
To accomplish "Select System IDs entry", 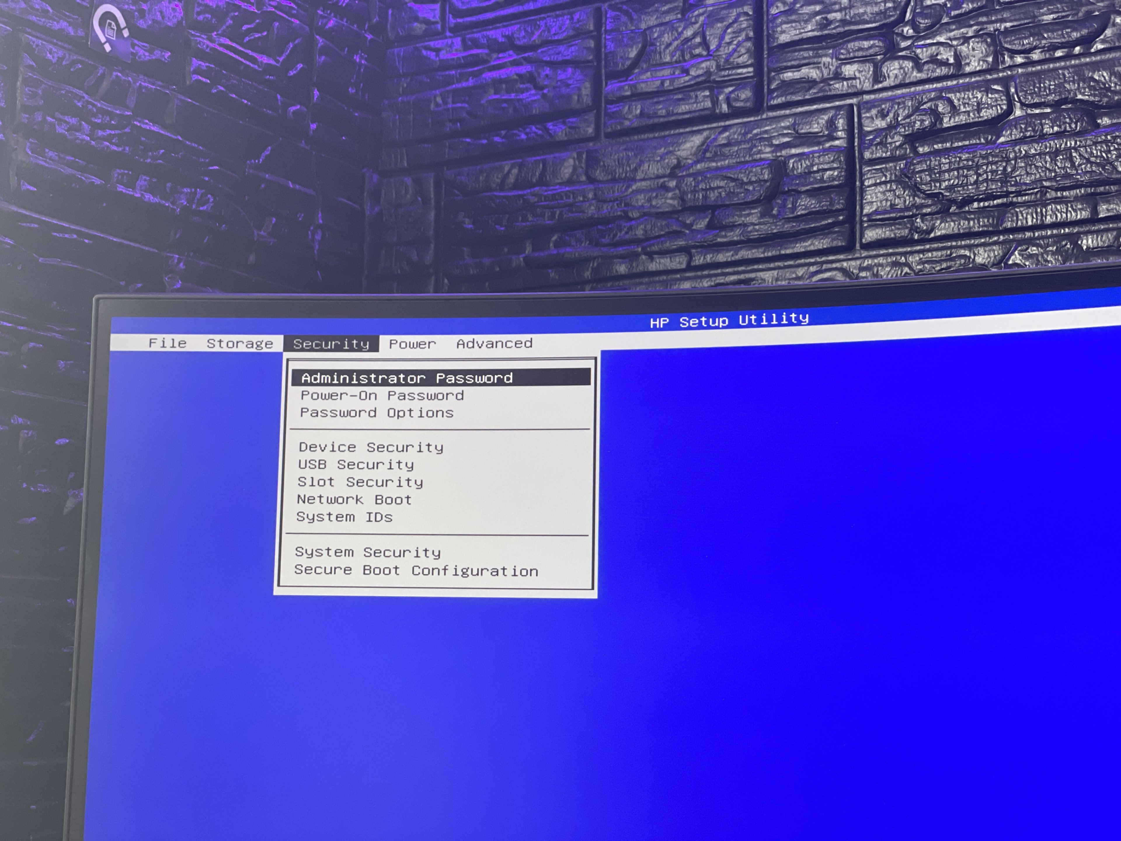I will tap(344, 517).
